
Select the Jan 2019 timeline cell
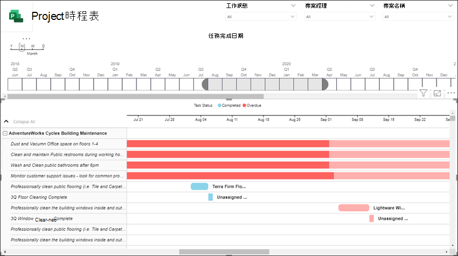click(115, 84)
